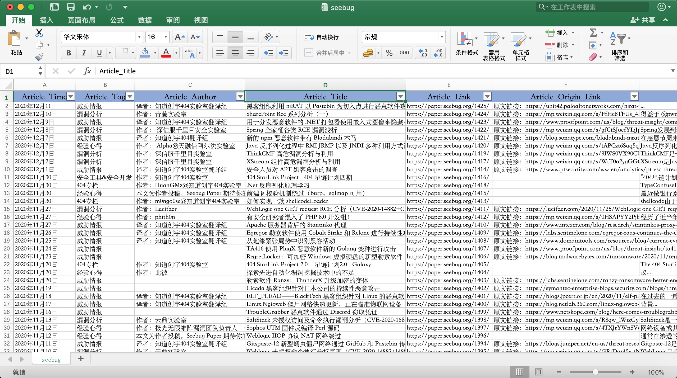This screenshot has width=677, height=378.
Task: Switch to the 公式 ribbon tab
Action: (117, 20)
